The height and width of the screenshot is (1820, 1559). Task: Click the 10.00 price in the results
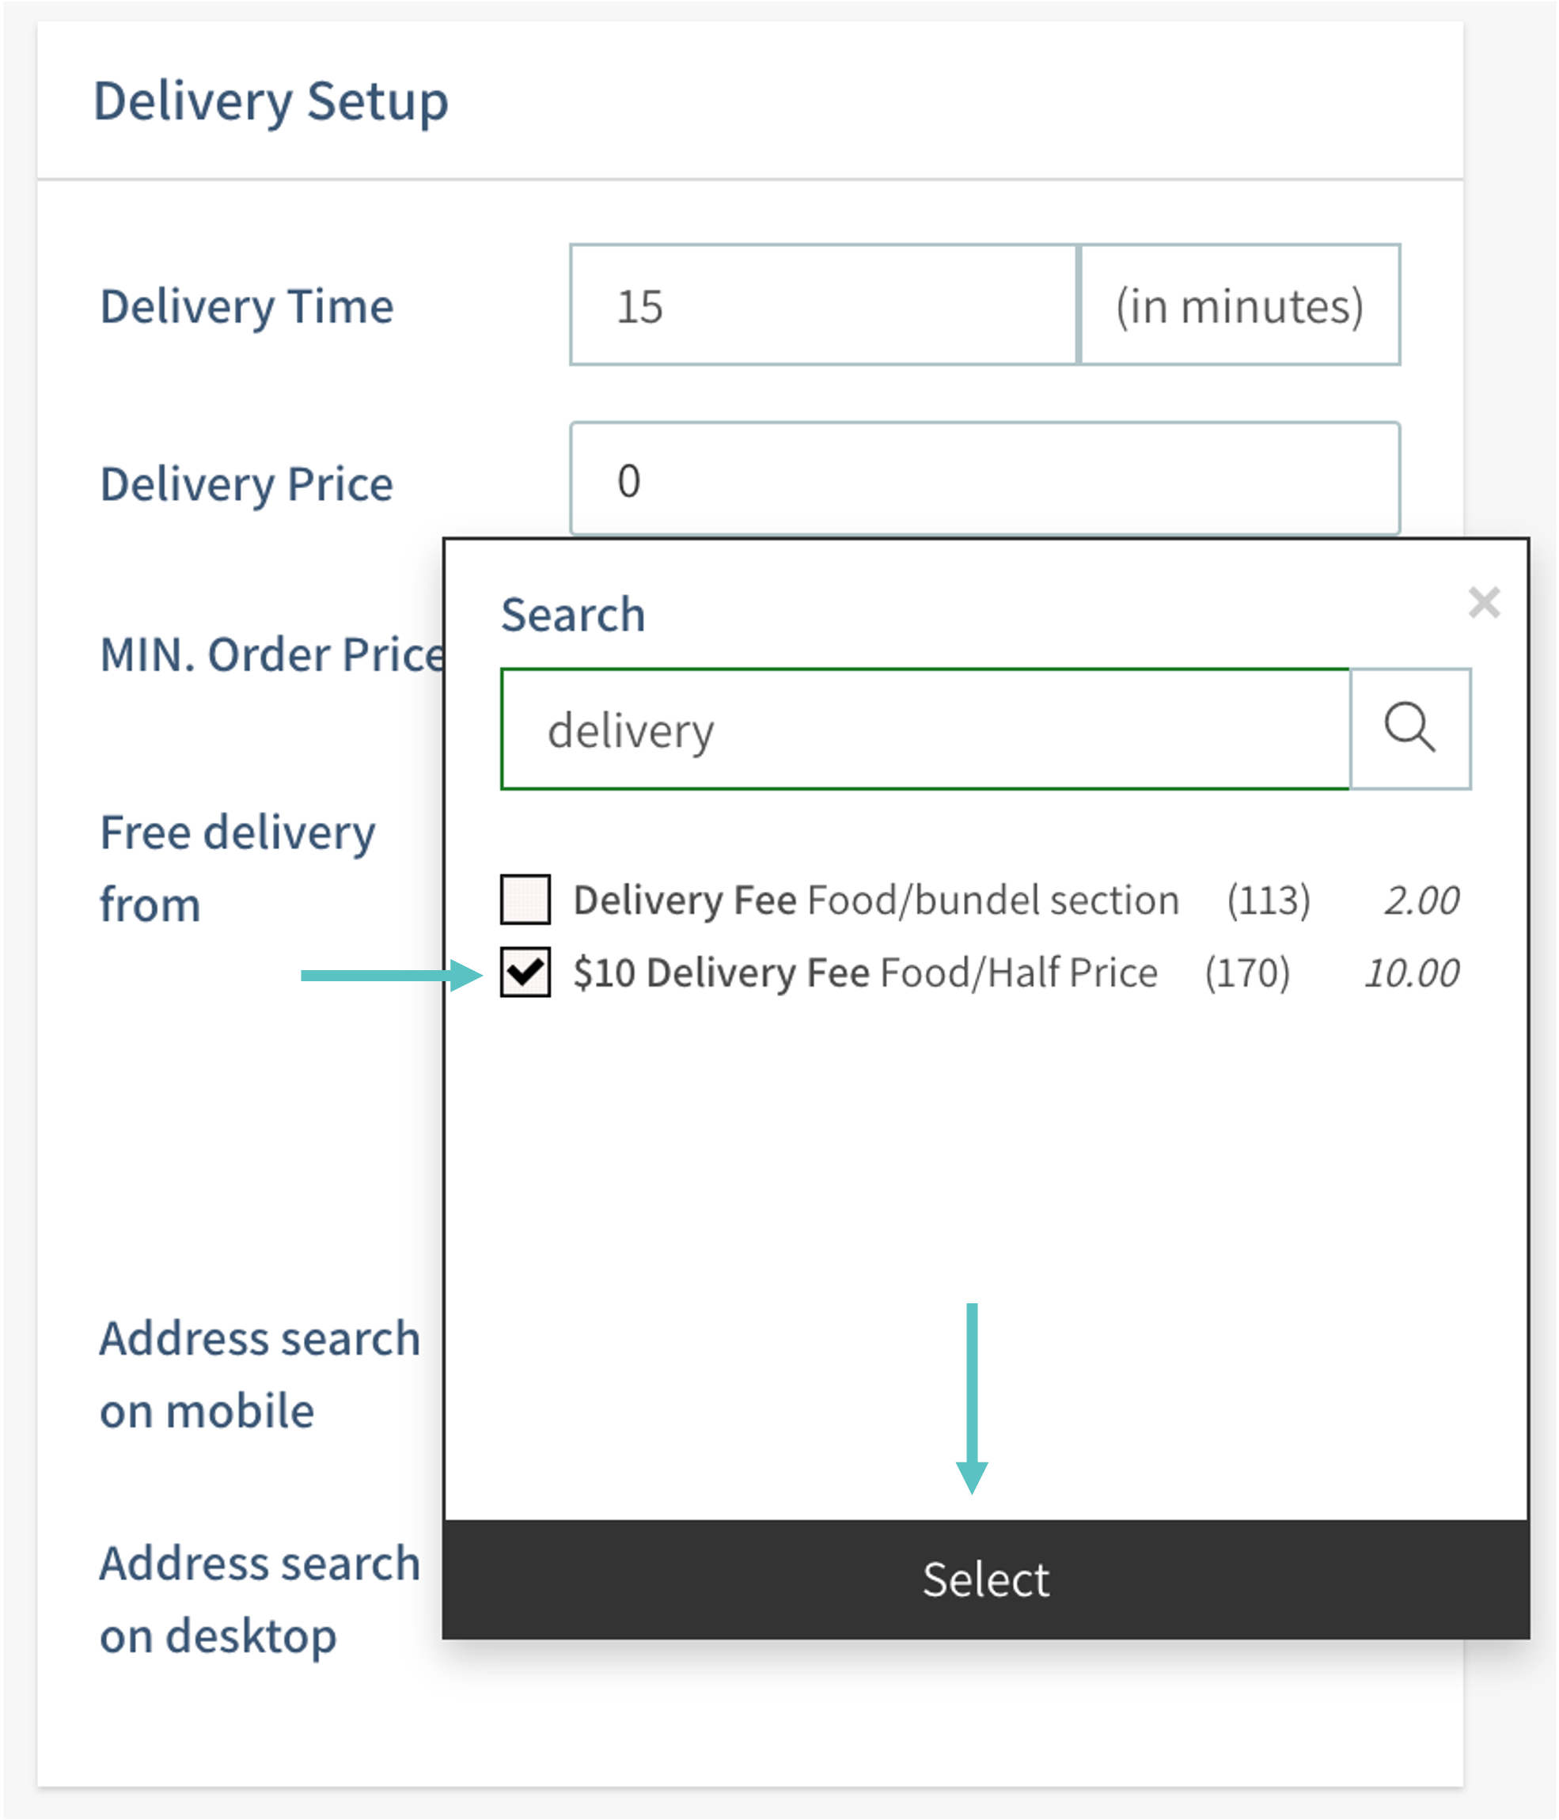1410,973
